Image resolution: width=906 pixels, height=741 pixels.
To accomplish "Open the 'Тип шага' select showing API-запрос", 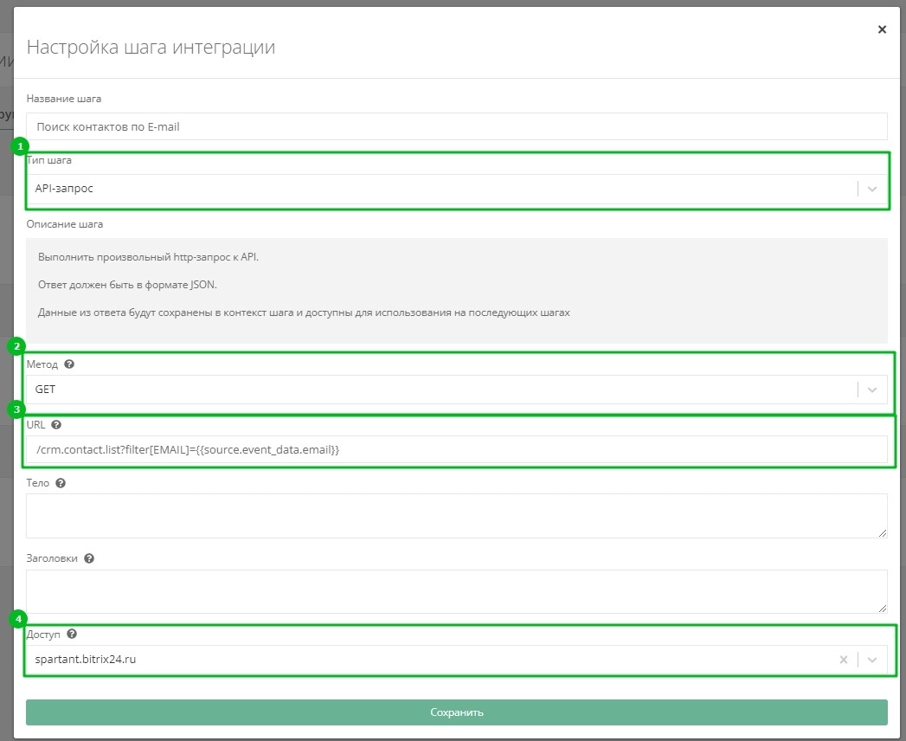I will pyautogui.click(x=433, y=189).
